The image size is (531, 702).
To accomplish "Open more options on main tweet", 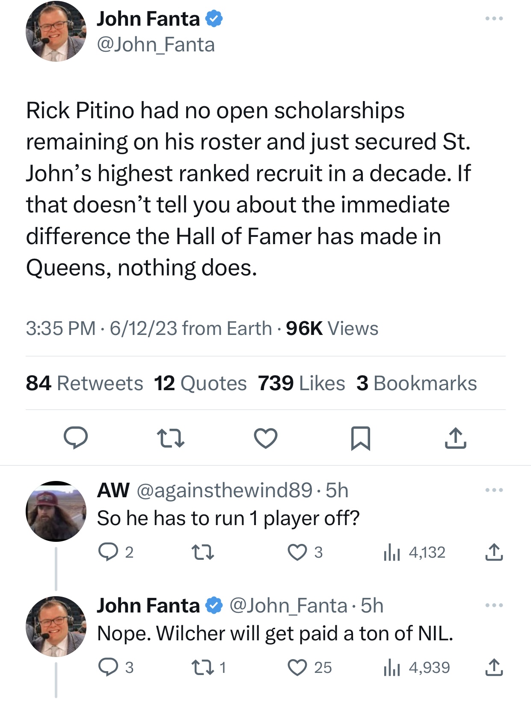I will [494, 19].
